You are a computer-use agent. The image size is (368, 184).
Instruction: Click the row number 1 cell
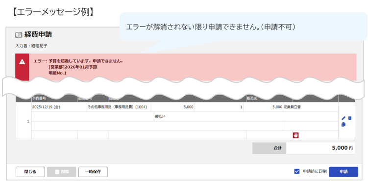click(24, 121)
